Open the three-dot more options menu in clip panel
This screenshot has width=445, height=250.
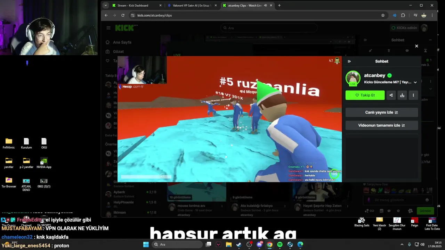click(x=413, y=95)
